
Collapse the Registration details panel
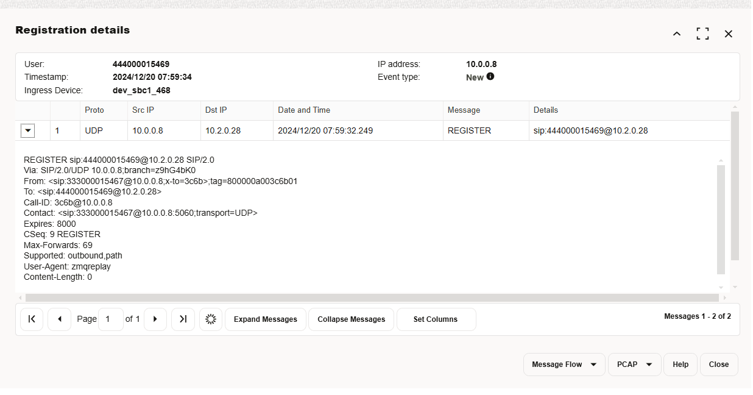point(676,34)
